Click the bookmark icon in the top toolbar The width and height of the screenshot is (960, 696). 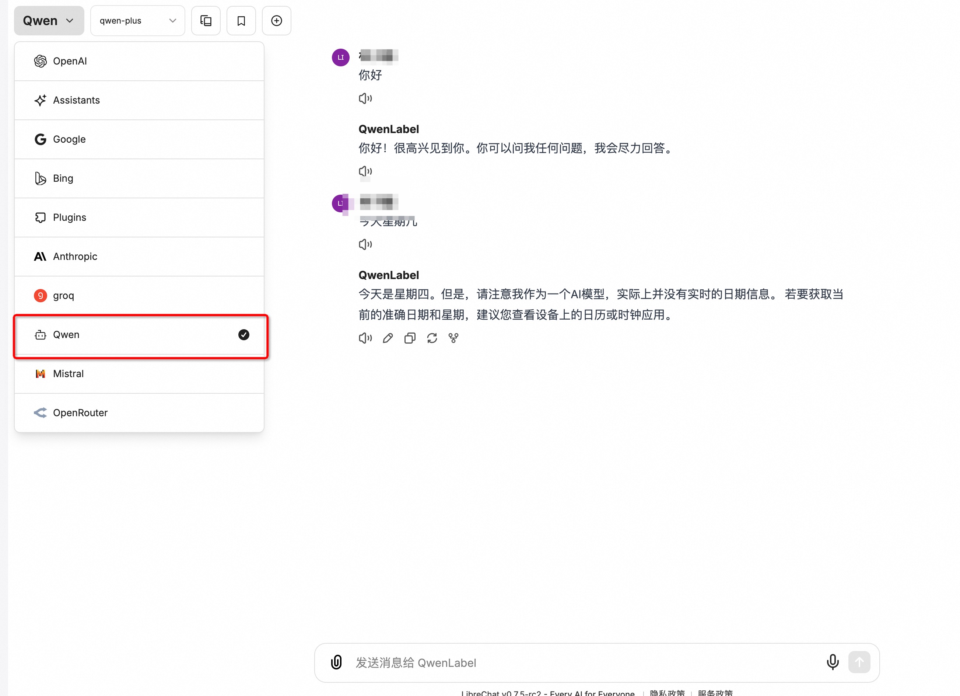(x=241, y=20)
